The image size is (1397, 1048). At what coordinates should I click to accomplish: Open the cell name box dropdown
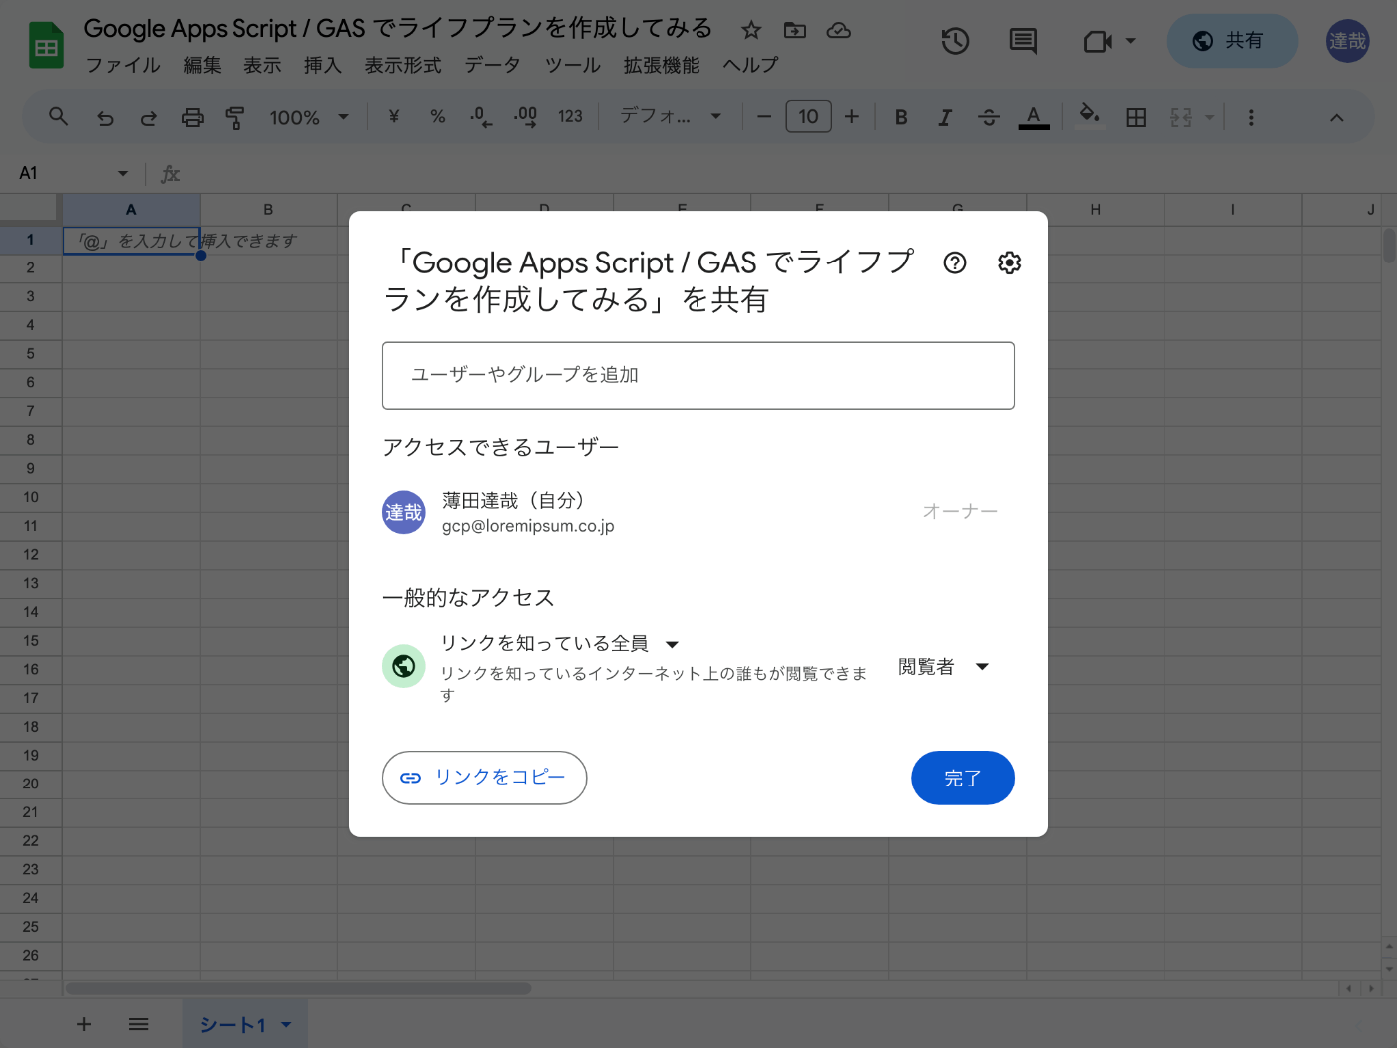pyautogui.click(x=122, y=174)
